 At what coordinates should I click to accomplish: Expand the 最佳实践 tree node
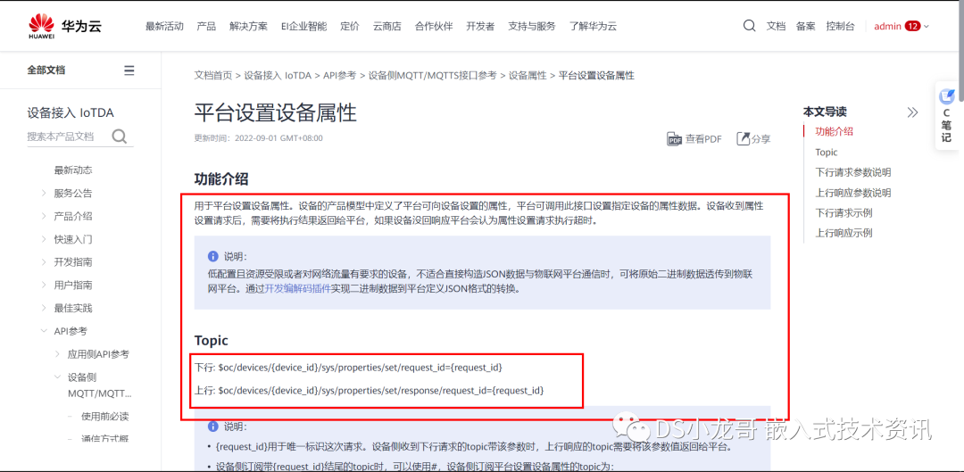[44, 308]
